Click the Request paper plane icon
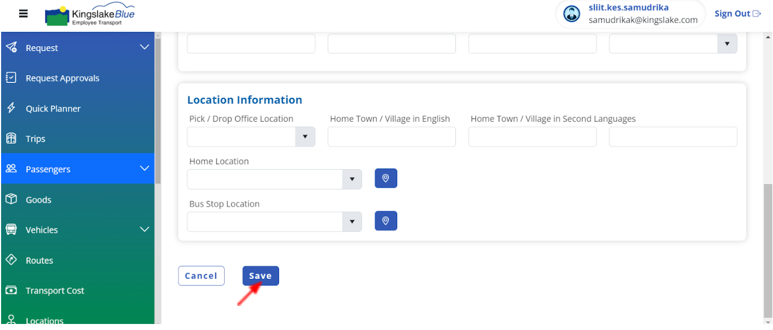Screen dimensions: 773x330 point(11,48)
